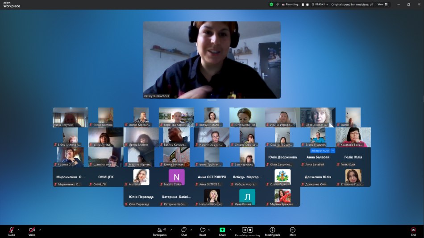424x238 pixels.
Task: Click the Ask to unmute button
Action: pos(320,151)
